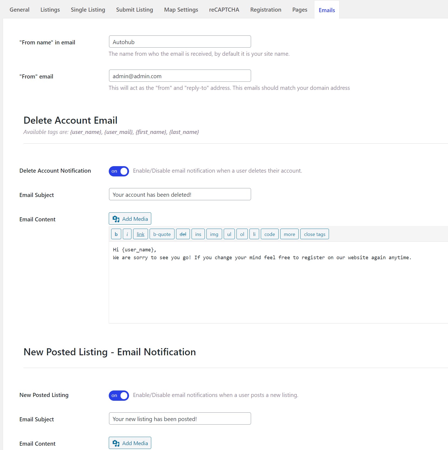448x450 pixels.
Task: Select the Emails tab
Action: pyautogui.click(x=327, y=10)
